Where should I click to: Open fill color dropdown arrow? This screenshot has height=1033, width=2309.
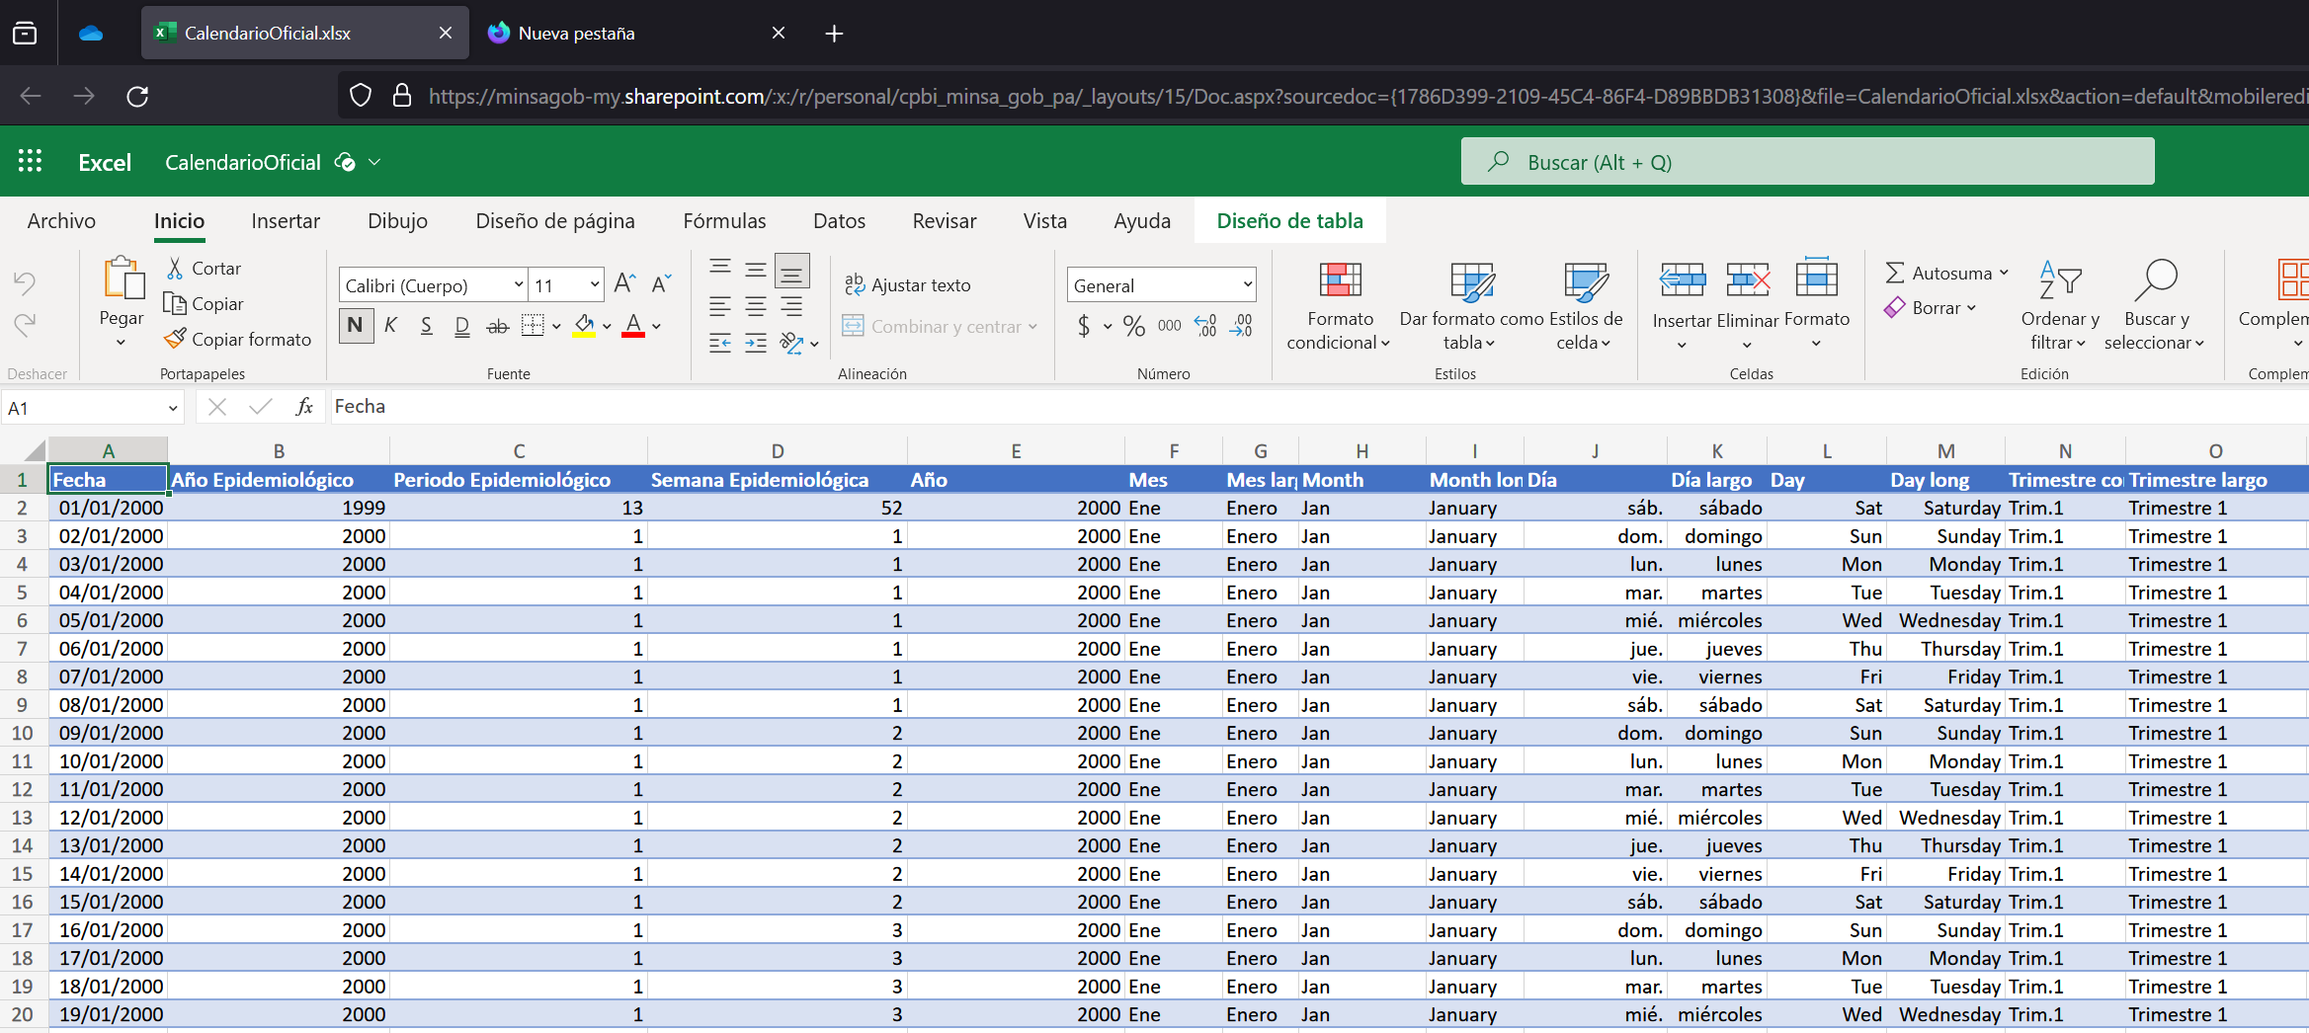tap(607, 326)
